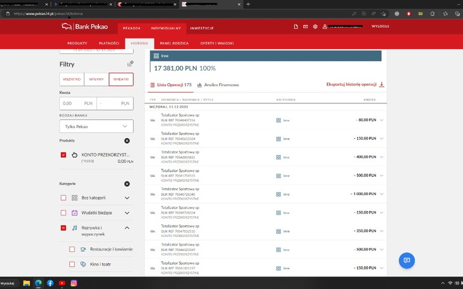Click the Bank Pekao logo

click(84, 27)
